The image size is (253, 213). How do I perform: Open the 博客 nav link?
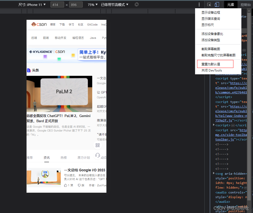[53, 24]
